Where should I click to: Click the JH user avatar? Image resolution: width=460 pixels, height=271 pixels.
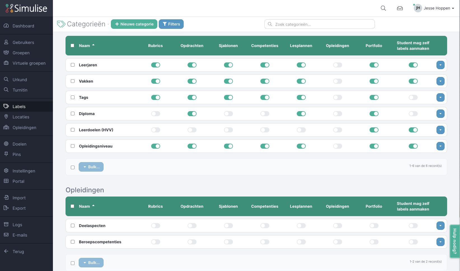418,8
